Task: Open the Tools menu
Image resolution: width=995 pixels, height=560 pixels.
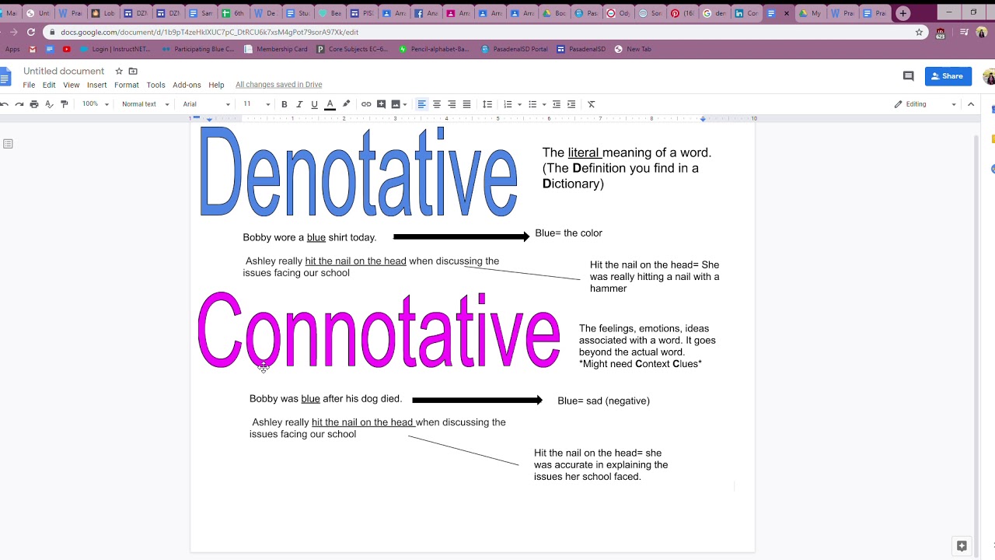Action: point(156,85)
